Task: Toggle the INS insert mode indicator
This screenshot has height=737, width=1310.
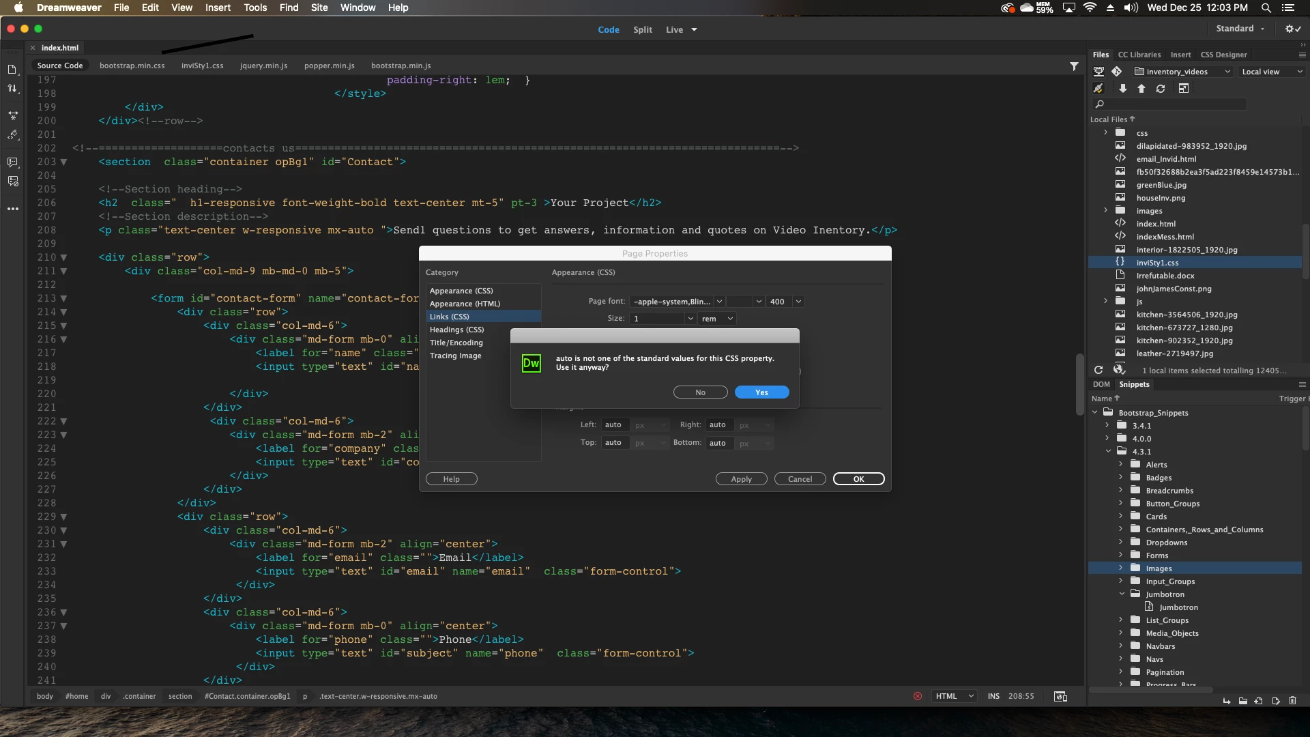Action: [x=993, y=696]
